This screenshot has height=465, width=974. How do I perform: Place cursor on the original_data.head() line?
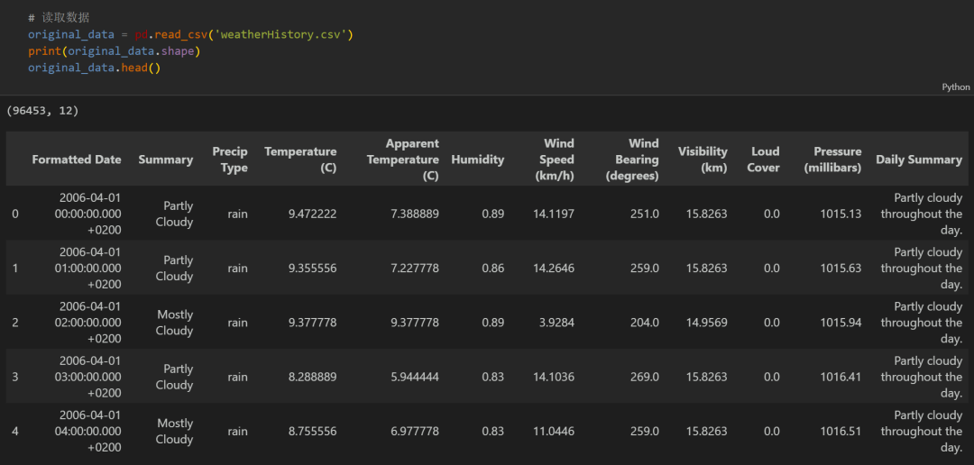pos(94,68)
